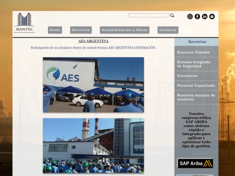
Task: Open the Facebook page icon
Action: (x=197, y=17)
